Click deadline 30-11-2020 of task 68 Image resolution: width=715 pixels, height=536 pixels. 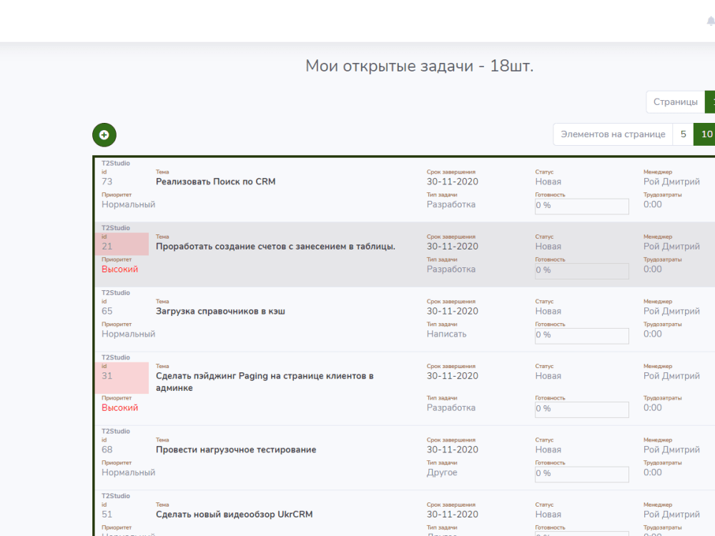point(453,450)
